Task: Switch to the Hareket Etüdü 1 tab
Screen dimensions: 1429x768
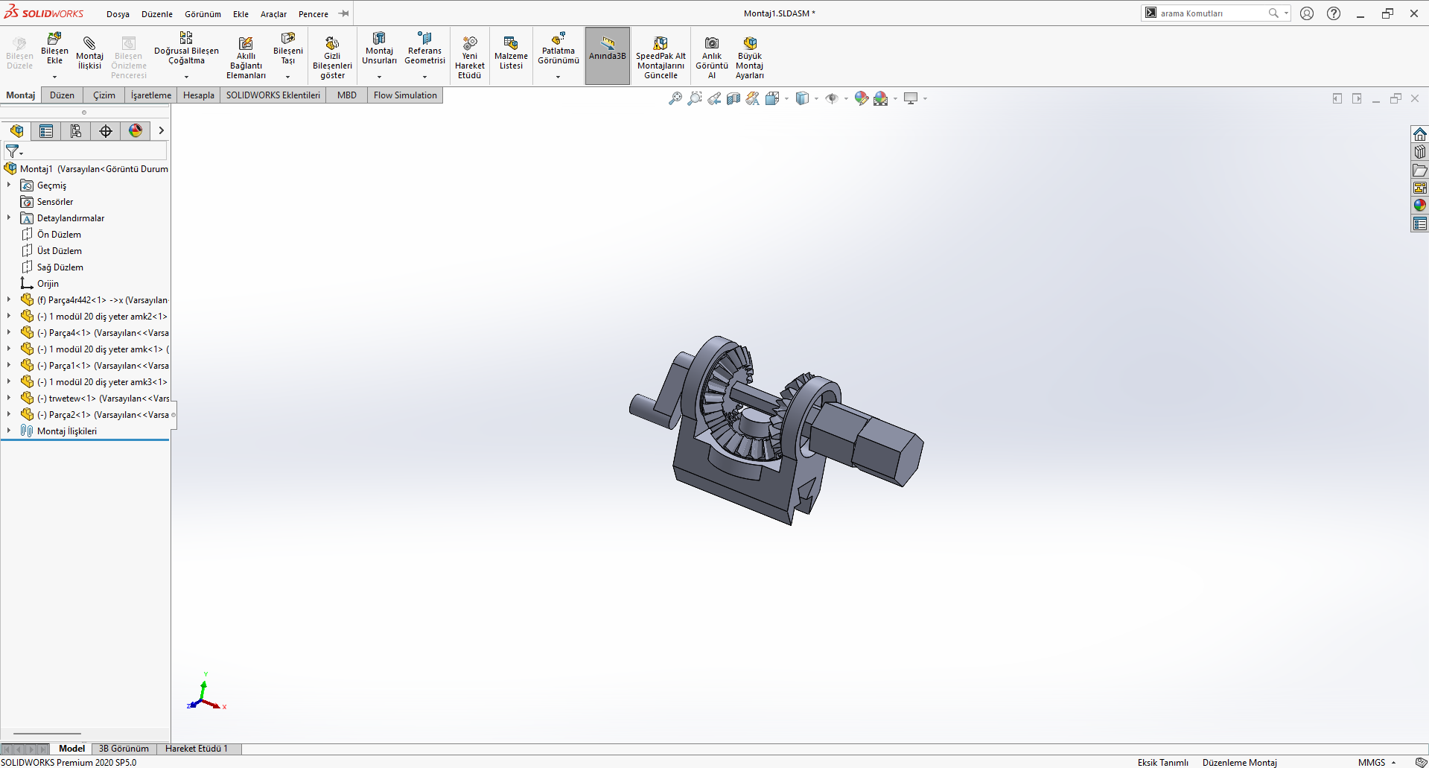Action: pos(197,749)
